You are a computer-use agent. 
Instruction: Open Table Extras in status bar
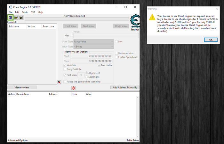click(133, 140)
